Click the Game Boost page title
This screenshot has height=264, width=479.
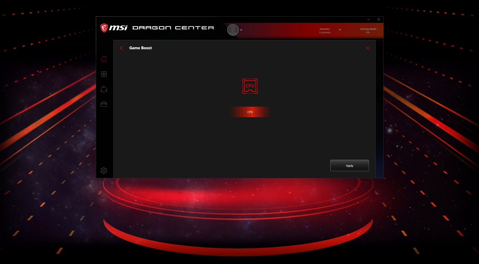[x=141, y=48]
